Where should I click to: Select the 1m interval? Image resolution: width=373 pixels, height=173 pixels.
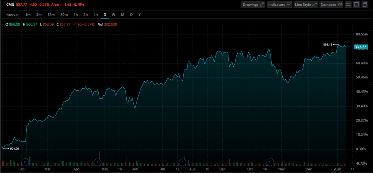pyautogui.click(x=28, y=15)
